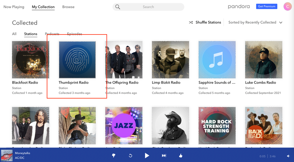Click the thumbs up icon

click(180, 156)
